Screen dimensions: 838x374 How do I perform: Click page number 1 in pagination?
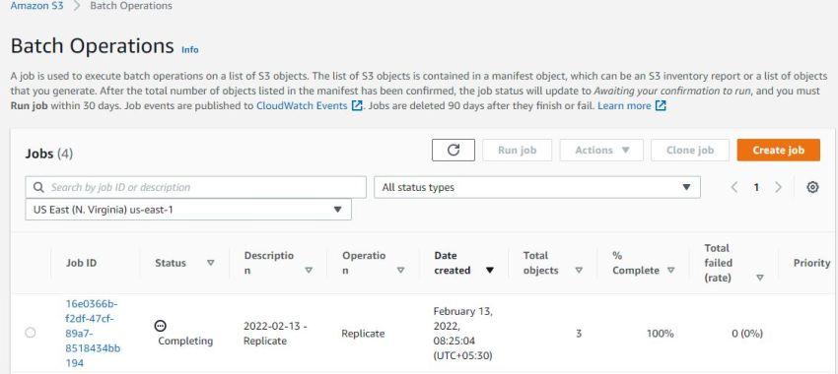[756, 187]
